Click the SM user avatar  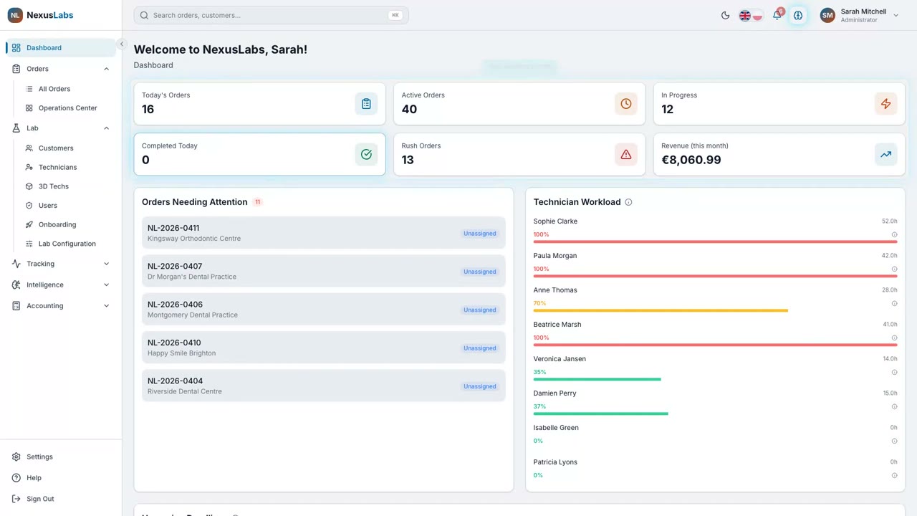(x=827, y=15)
